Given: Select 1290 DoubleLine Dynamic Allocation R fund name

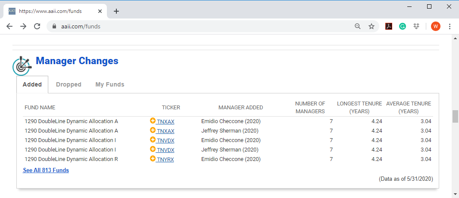Looking at the screenshot, I should point(72,159).
